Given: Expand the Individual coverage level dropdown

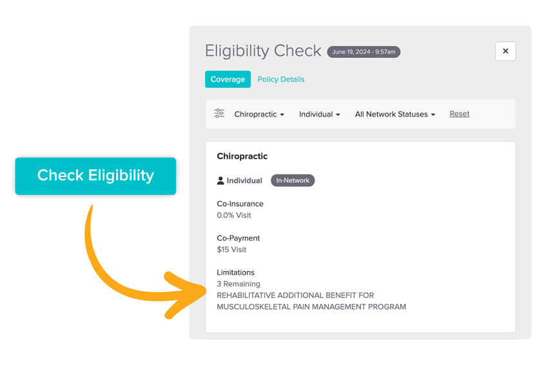Looking at the screenshot, I should (320, 115).
